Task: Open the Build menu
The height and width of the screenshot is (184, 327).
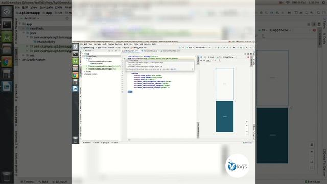Action: (126, 44)
